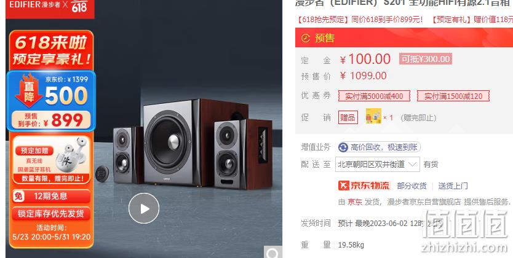Screen dimensions: 513x258
Task: Expand the 北京朝阳区双井街道 delivery dropdown
Action: pos(377,164)
